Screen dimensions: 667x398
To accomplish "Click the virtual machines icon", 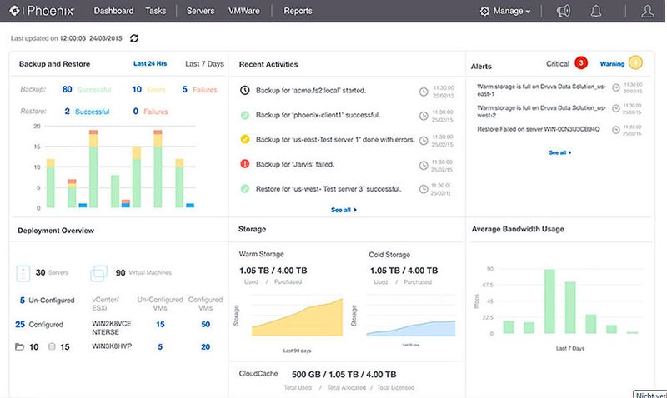I will tap(99, 272).
